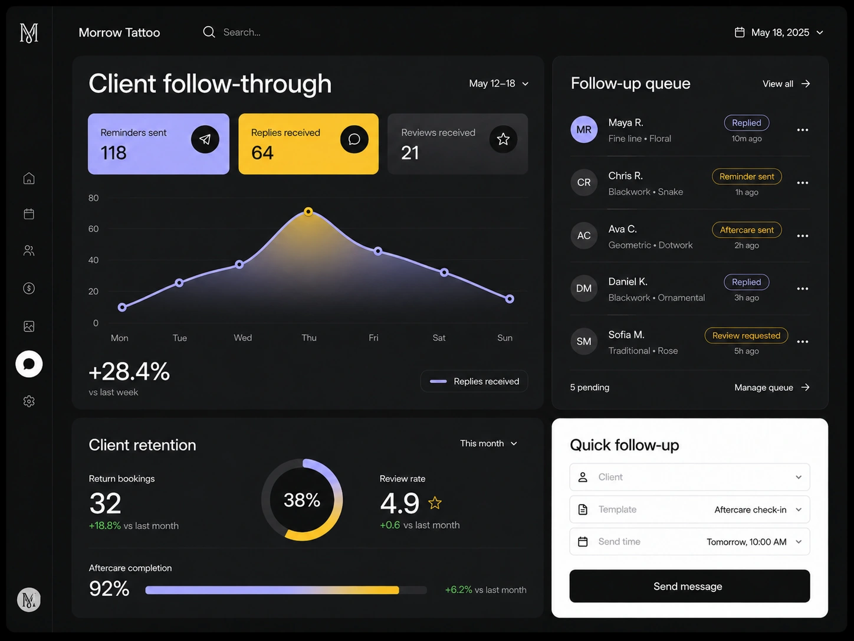Open the more options dots for Ava C.
This screenshot has height=641, width=854.
click(x=803, y=236)
